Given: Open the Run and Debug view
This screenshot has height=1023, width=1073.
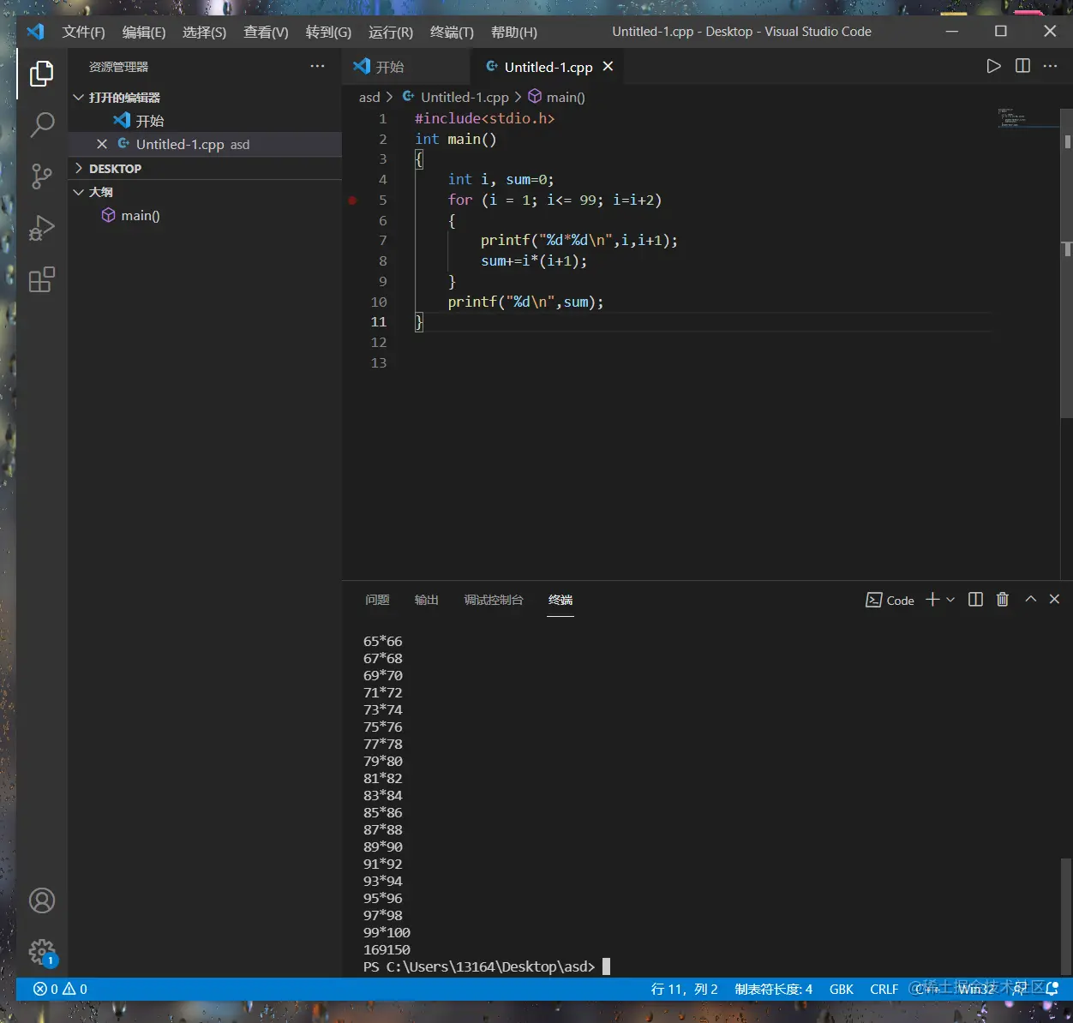Looking at the screenshot, I should click(x=41, y=228).
